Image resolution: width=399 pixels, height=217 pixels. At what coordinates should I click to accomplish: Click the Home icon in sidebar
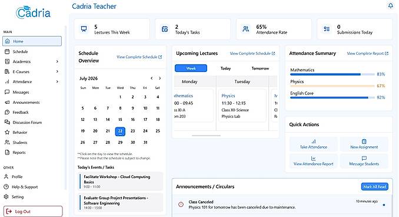click(x=8, y=41)
